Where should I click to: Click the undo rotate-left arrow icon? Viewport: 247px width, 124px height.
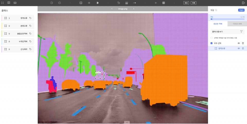point(52,3)
